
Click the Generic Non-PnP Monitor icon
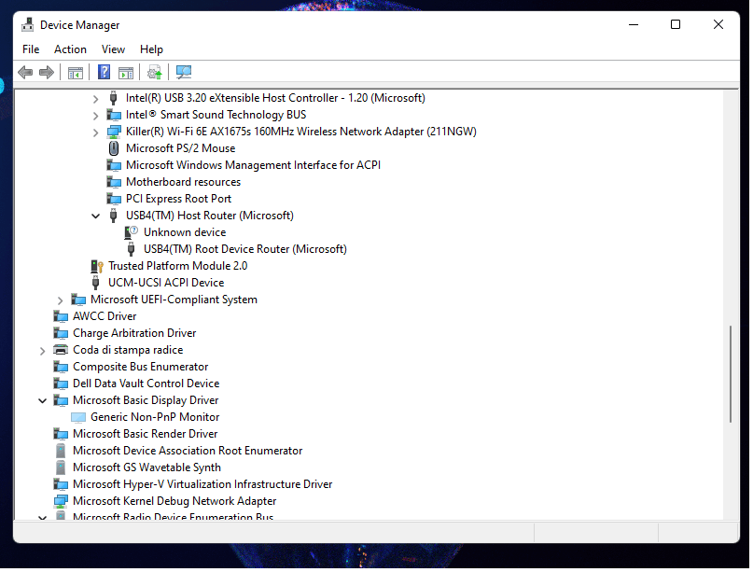(x=78, y=417)
